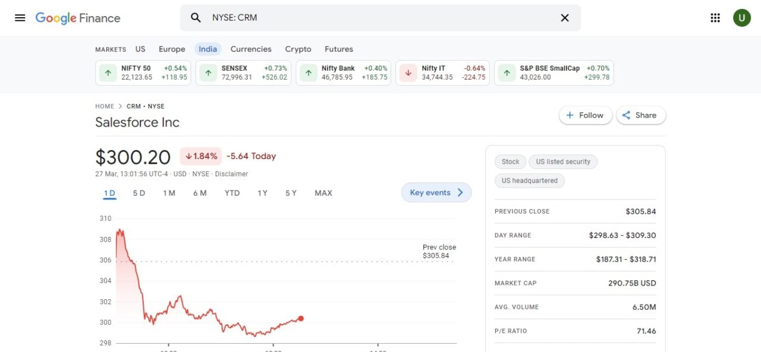Viewport: 761px width, 352px height.
Task: Select the Europe markets tab
Action: pyautogui.click(x=172, y=49)
